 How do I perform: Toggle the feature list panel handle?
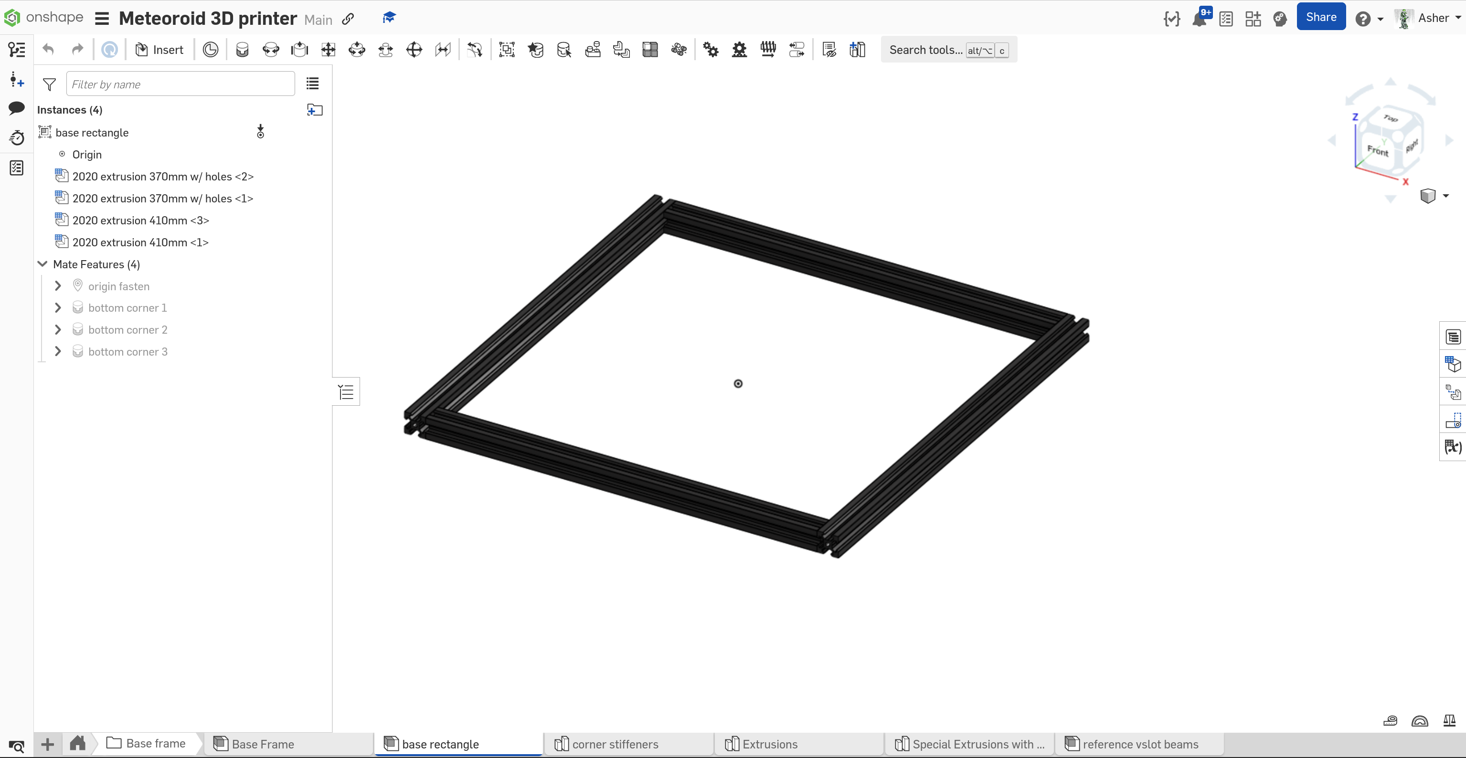tap(346, 391)
